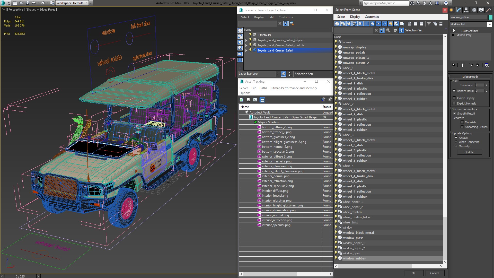Click Select None icon in Select From Scene
This screenshot has height=278, width=494.
[x=416, y=24]
